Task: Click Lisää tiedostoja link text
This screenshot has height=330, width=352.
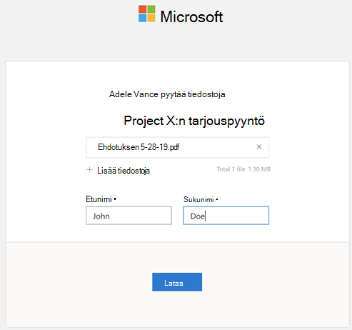Action: click(x=124, y=171)
